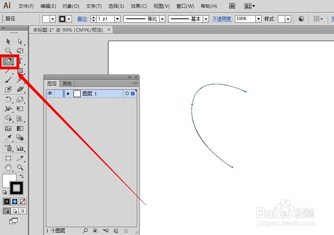The image size is (334, 235).
Task: Open the 文件(F) menu
Action: tap(26, 6)
